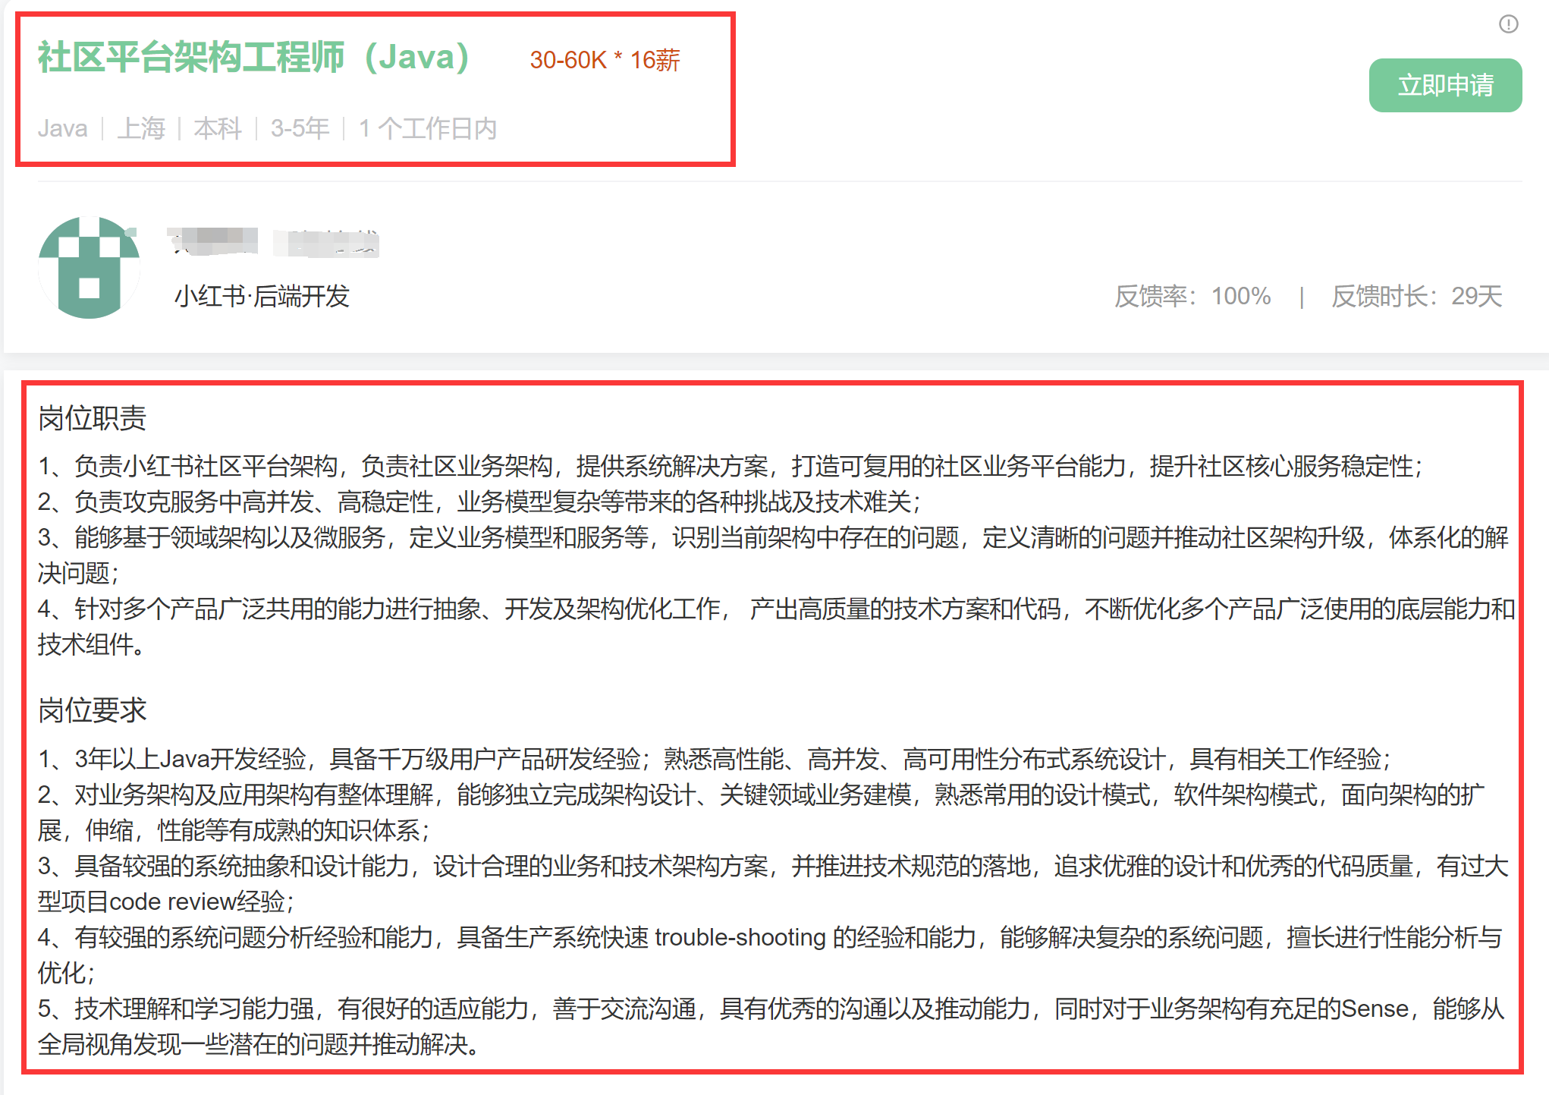The width and height of the screenshot is (1549, 1095).
Task: Click the info circle icon at top right
Action: point(1508,24)
